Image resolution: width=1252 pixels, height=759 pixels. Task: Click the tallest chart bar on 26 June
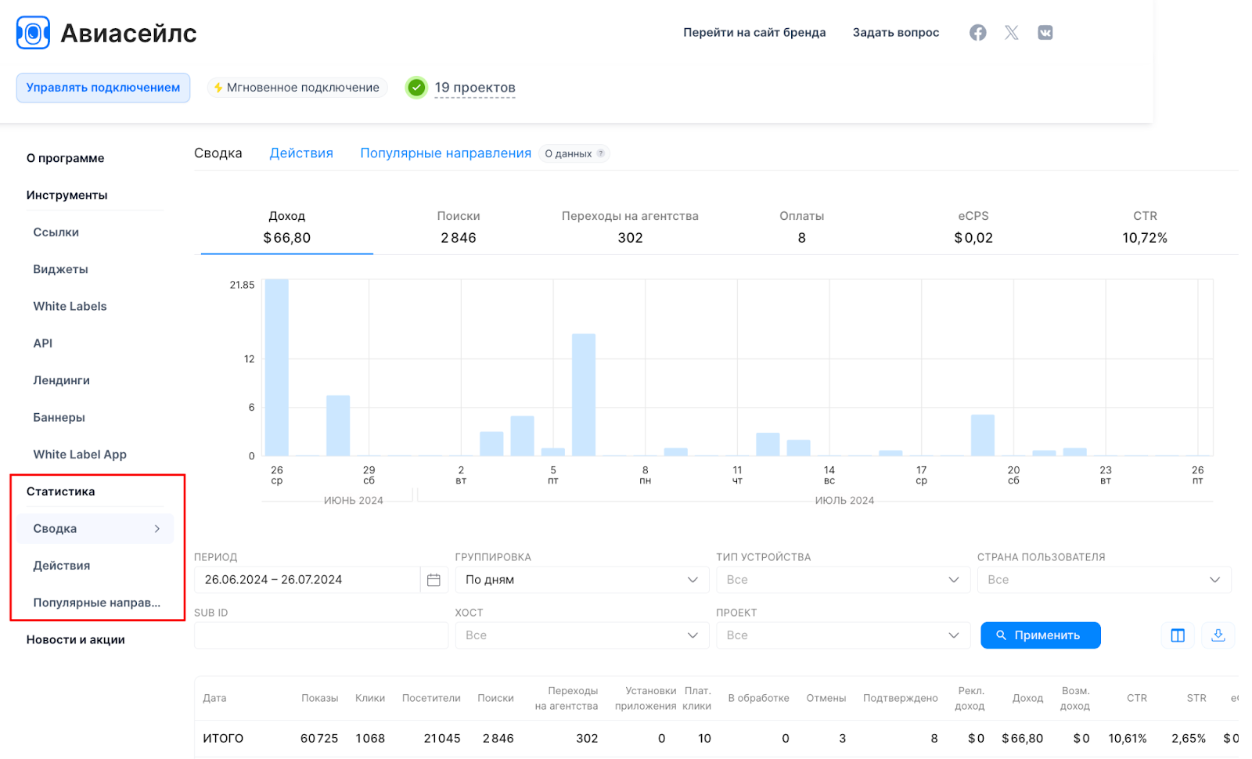coord(277,367)
